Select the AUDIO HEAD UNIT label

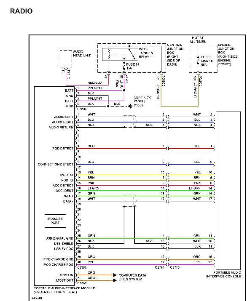coord(82,53)
